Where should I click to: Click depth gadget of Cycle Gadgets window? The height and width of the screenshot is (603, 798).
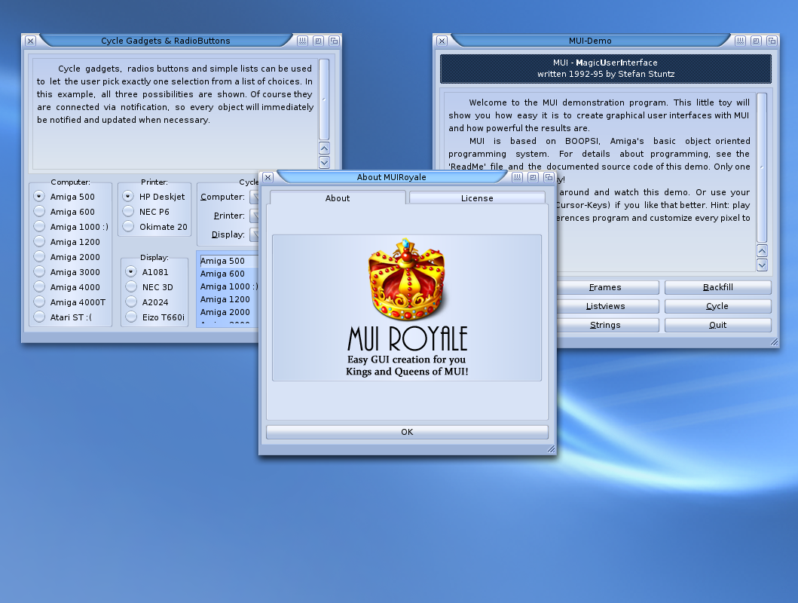pos(334,41)
